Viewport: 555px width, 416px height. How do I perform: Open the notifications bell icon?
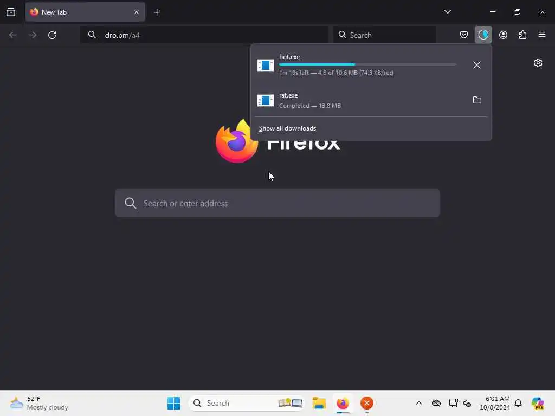[518, 403]
